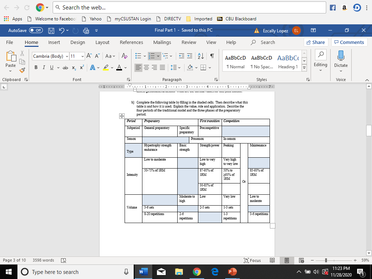This screenshot has height=279, width=372.
Task: Switch to the Insert tab
Action: tap(54, 43)
